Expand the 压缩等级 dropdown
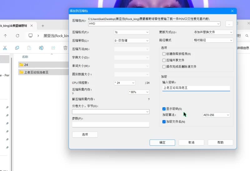The image size is (250, 171). click(132, 40)
